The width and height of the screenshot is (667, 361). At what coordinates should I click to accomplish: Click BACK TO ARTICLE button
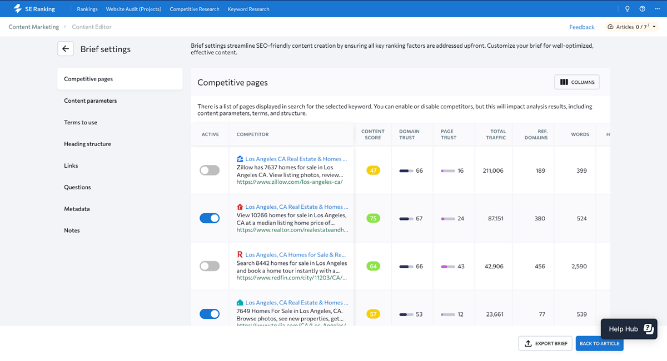[x=599, y=343]
